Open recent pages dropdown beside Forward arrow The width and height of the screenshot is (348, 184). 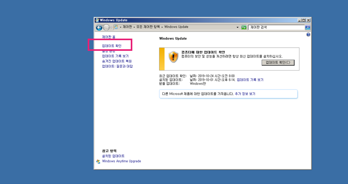111,28
